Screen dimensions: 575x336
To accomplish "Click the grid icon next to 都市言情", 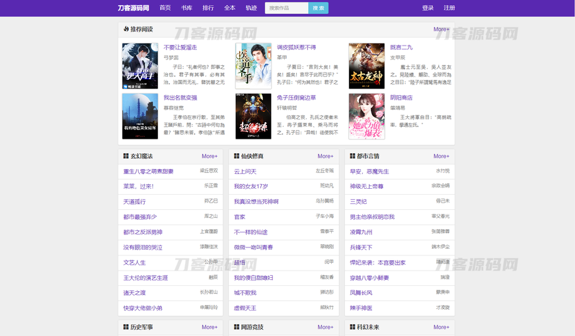I will point(352,156).
